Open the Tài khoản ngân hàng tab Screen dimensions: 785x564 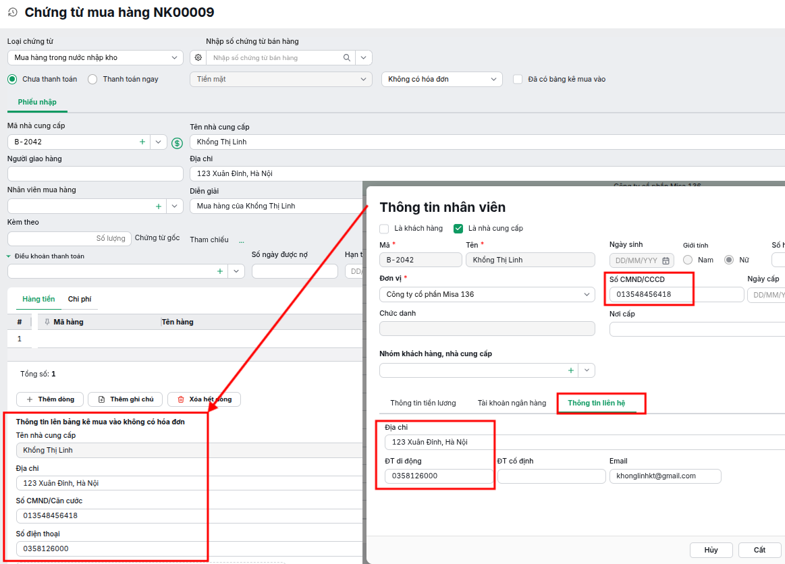point(512,403)
